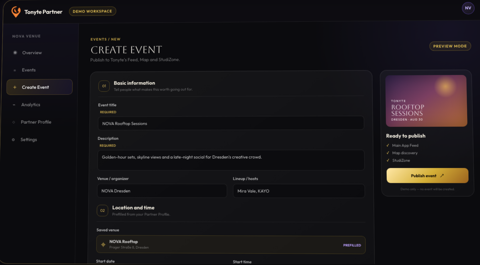The width and height of the screenshot is (480, 265).
Task: Click the 02 step badge
Action: coord(102,210)
